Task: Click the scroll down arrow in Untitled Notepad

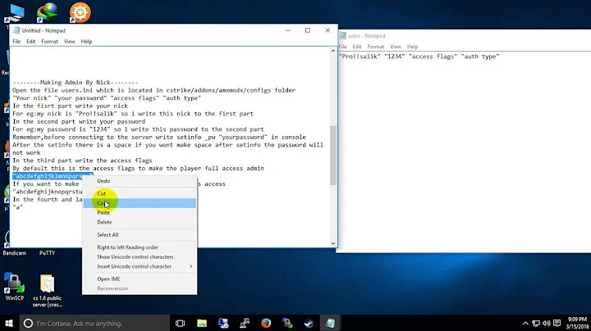Action: point(333,243)
